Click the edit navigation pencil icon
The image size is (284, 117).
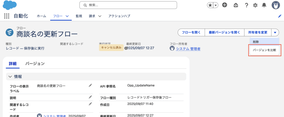coord(280,16)
